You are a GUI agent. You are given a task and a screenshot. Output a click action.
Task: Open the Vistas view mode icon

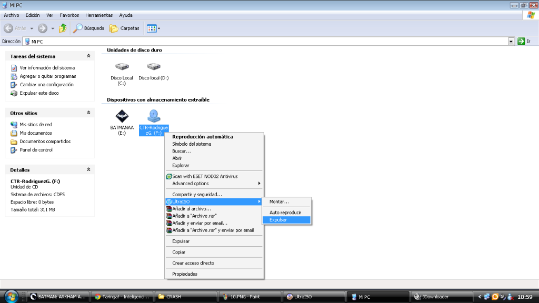151,28
